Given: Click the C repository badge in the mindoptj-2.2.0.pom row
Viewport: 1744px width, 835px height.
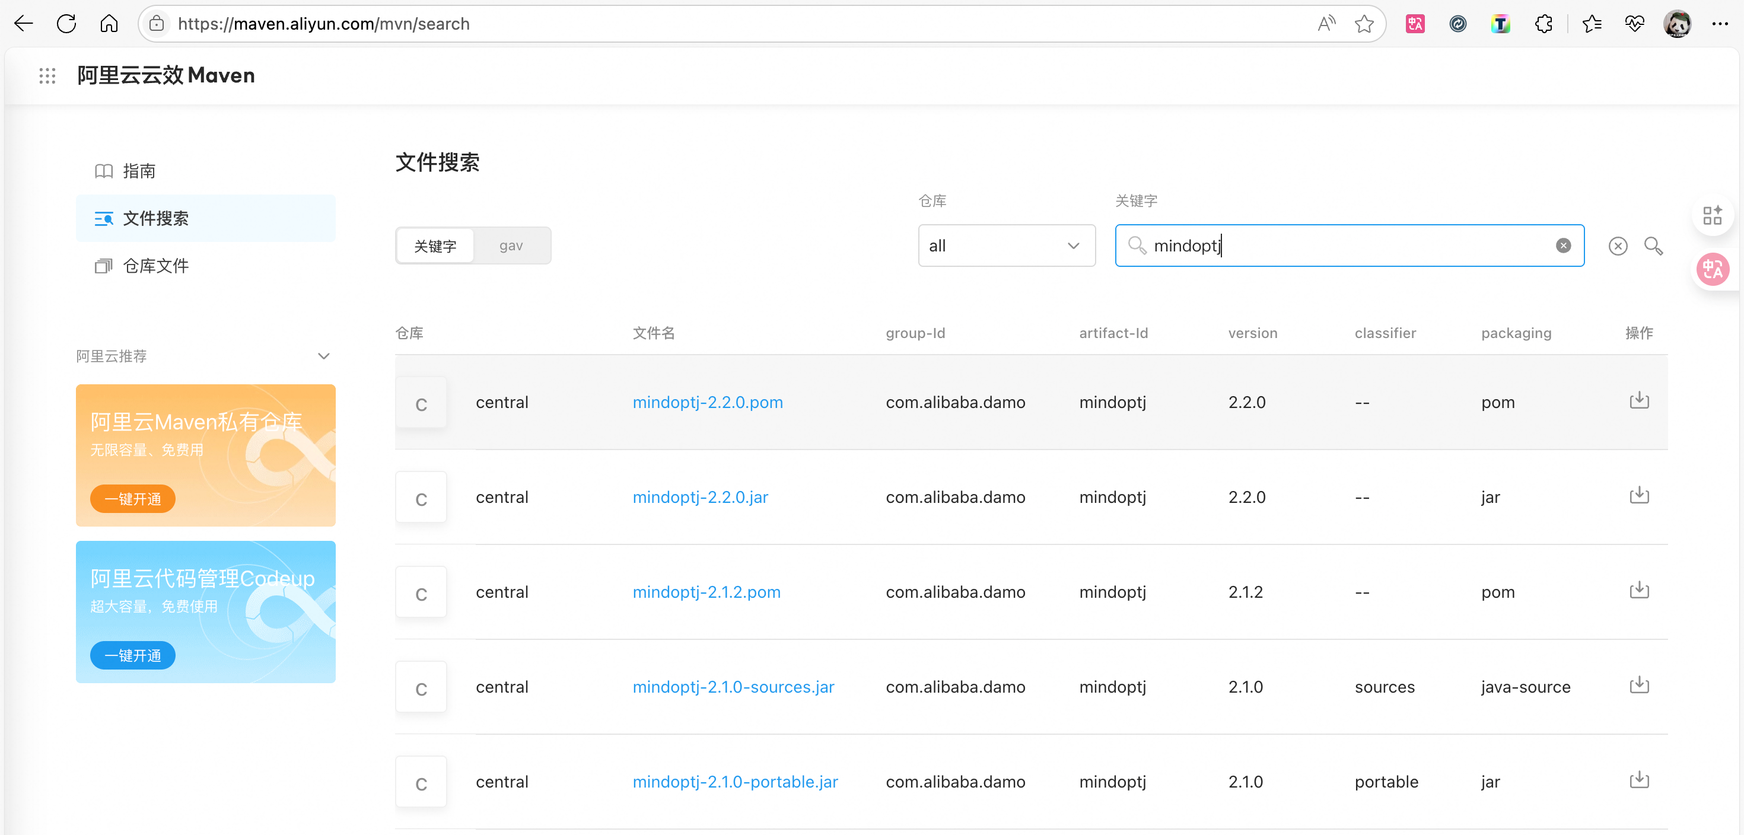Looking at the screenshot, I should [x=421, y=403].
